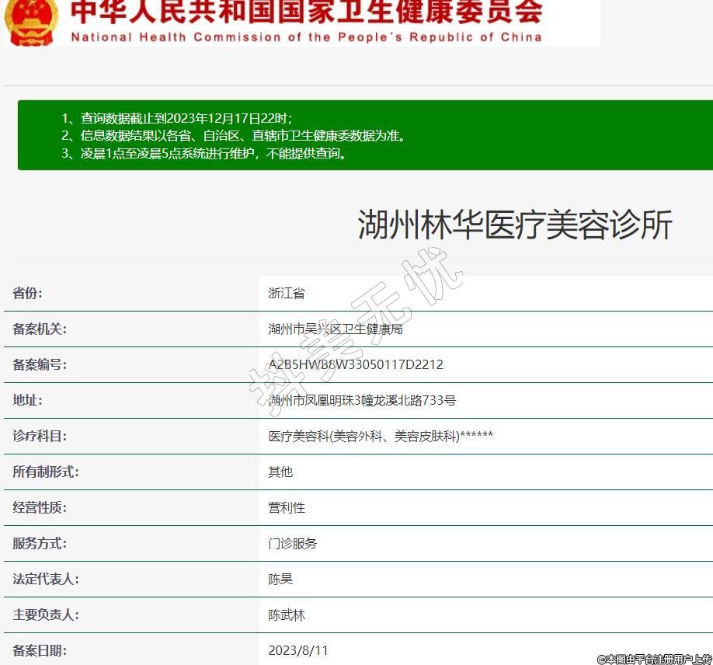Click the main person in charge 陈武林
713x665 pixels.
(x=287, y=615)
